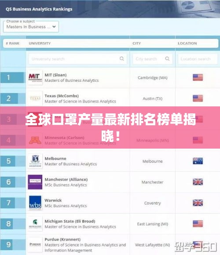Sort by the RANK column header
220x255 pixels.
[x=13, y=44]
